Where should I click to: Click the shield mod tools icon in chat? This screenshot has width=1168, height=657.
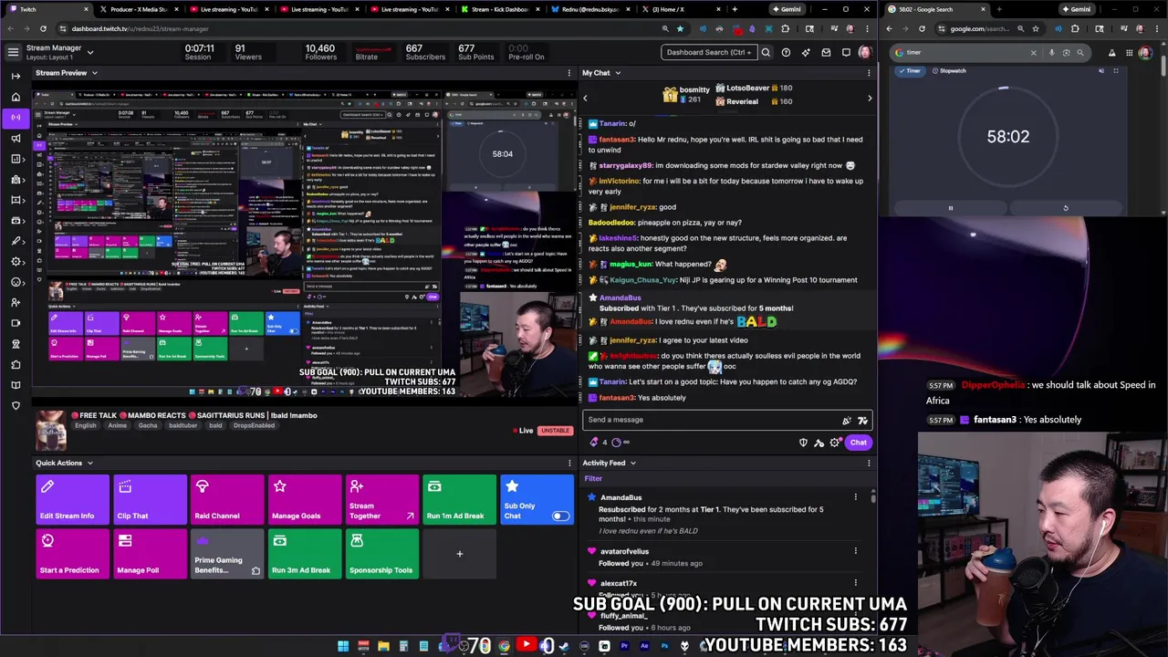[x=803, y=443]
